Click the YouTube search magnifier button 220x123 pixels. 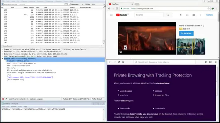[168, 15]
